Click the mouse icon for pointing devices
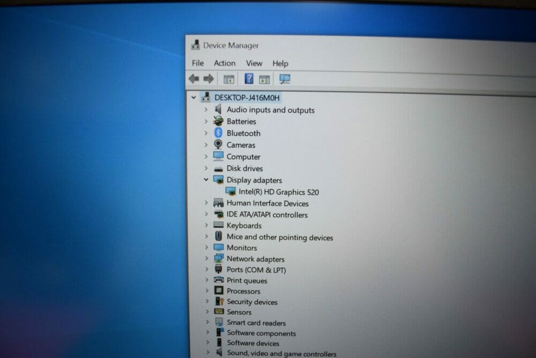Image resolution: width=536 pixels, height=358 pixels. pyautogui.click(x=219, y=236)
